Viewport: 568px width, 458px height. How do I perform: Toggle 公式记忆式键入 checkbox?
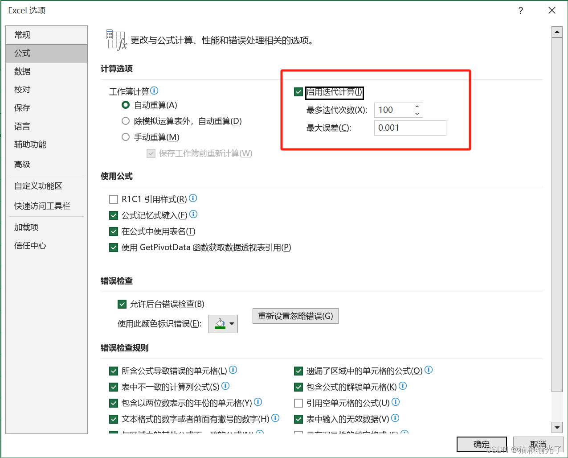pyautogui.click(x=114, y=215)
